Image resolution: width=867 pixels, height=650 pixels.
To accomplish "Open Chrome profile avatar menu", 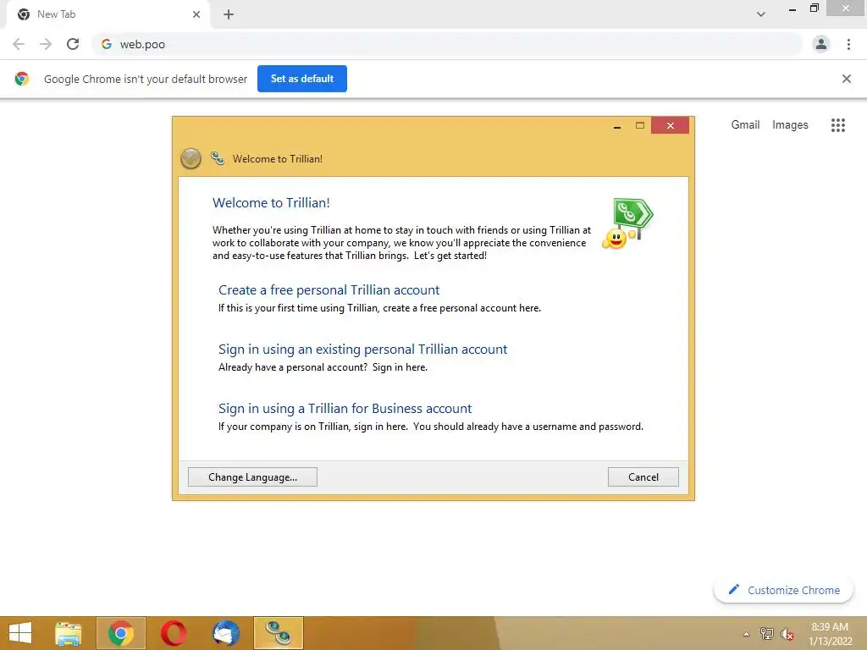I will 821,44.
